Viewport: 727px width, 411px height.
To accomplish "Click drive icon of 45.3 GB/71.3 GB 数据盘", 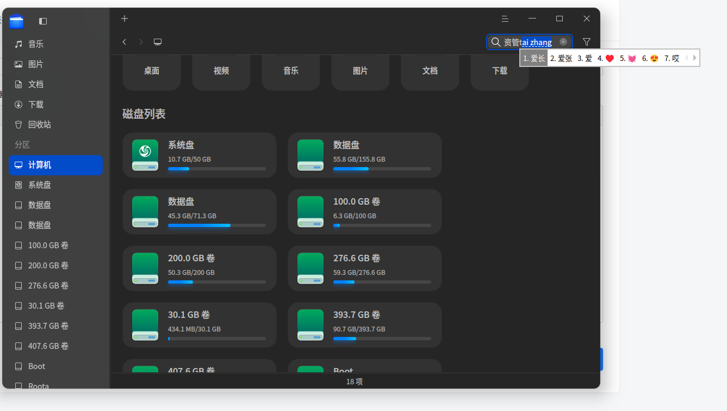I will (x=145, y=212).
